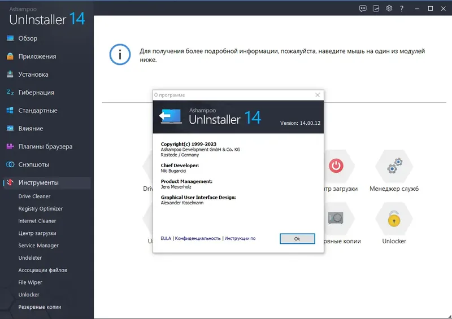
Task: Open the Установка section
Action: pos(33,75)
